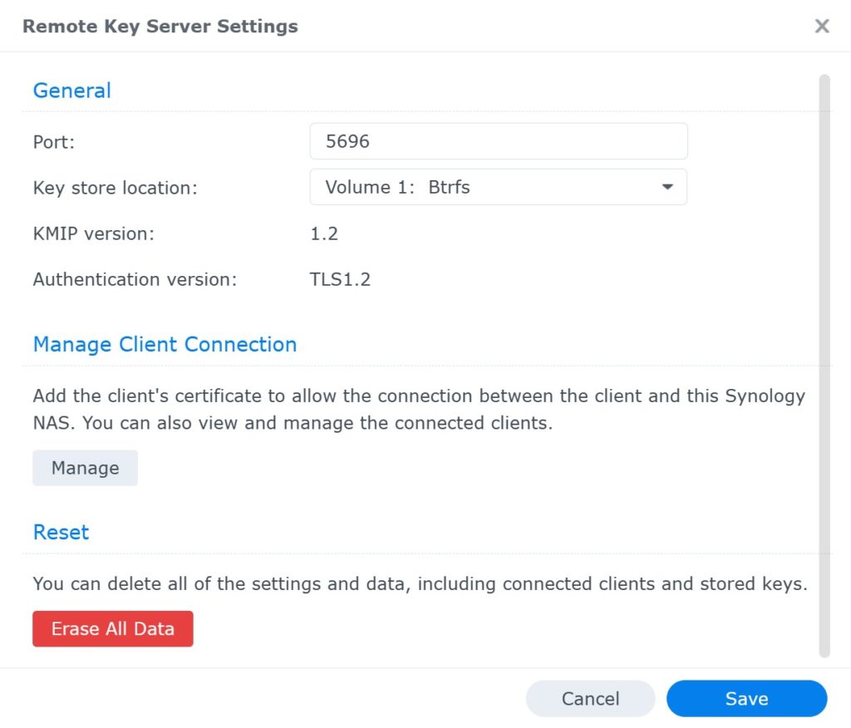Image resolution: width=851 pixels, height=728 pixels.
Task: Cancel the settings changes
Action: coord(590,698)
